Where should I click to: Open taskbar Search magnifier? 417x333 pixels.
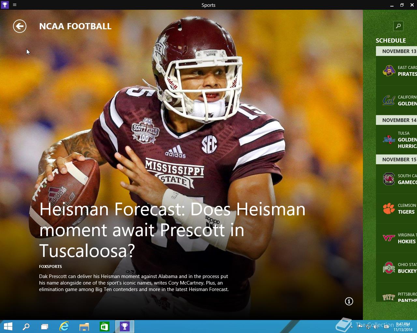tap(26, 326)
